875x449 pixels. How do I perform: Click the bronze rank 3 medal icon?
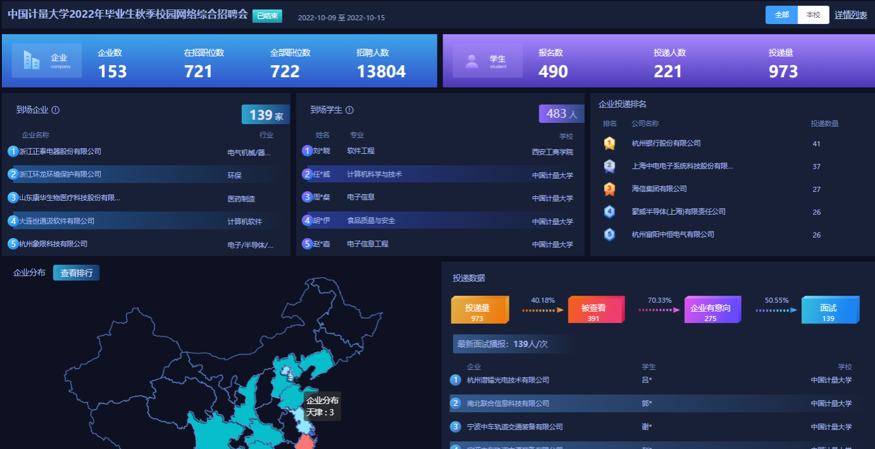click(609, 189)
